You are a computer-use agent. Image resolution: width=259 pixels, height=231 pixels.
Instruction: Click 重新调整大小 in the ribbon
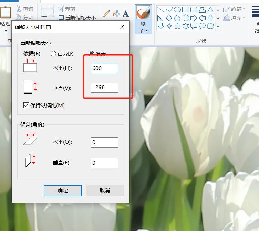[77, 18]
